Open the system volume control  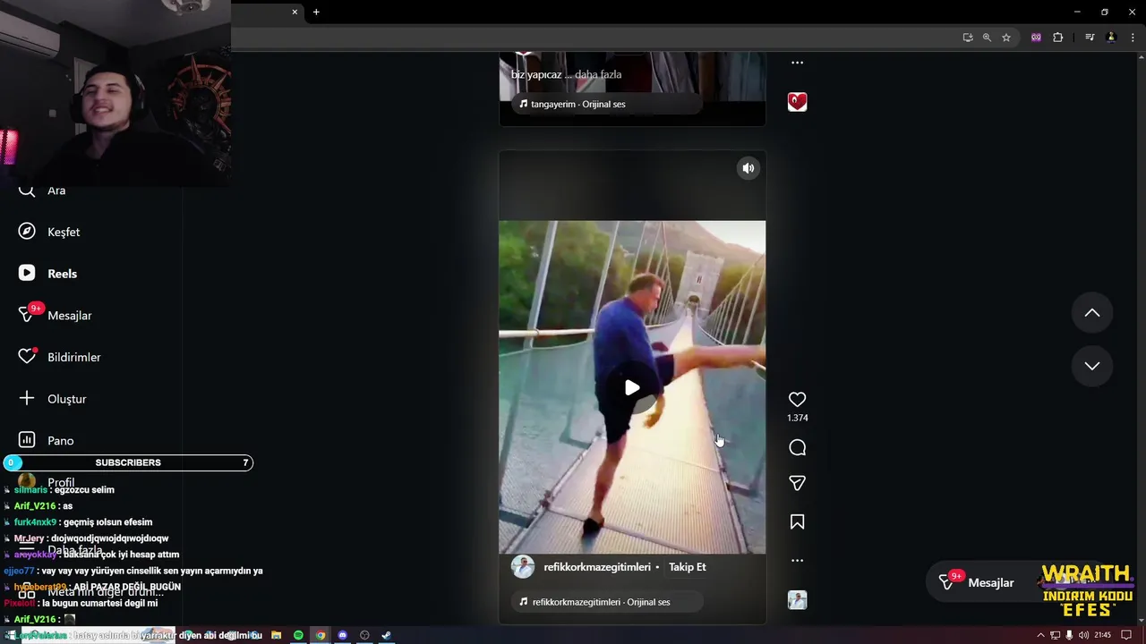(1083, 635)
